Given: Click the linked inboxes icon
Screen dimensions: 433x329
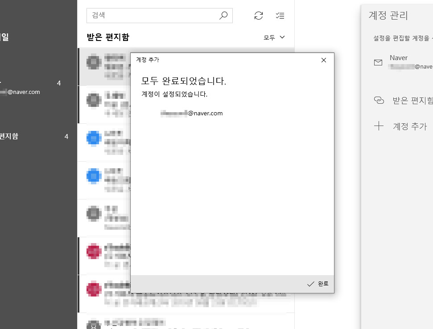Looking at the screenshot, I should coord(379,100).
